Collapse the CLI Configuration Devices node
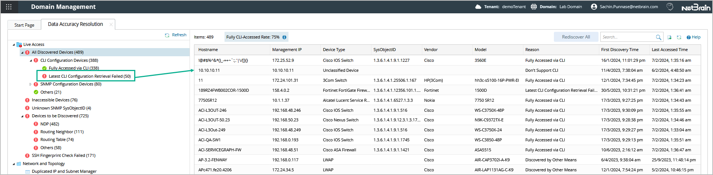This screenshot has width=713, height=175. (x=31, y=61)
